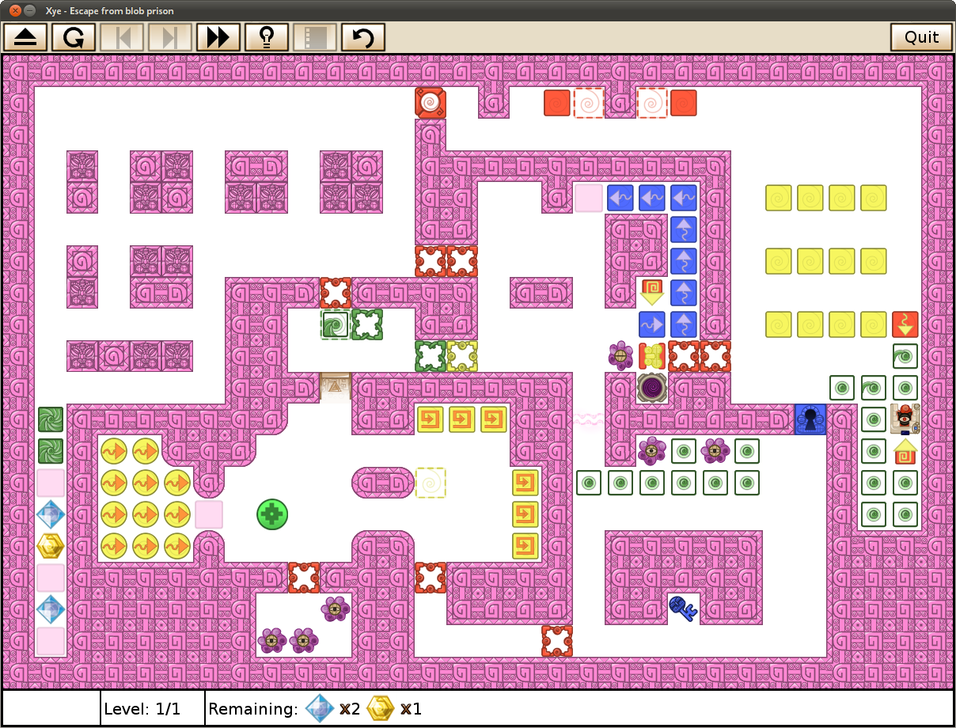Click the 'Remaining:' label in the status bar
956x728 pixels.
pos(253,709)
